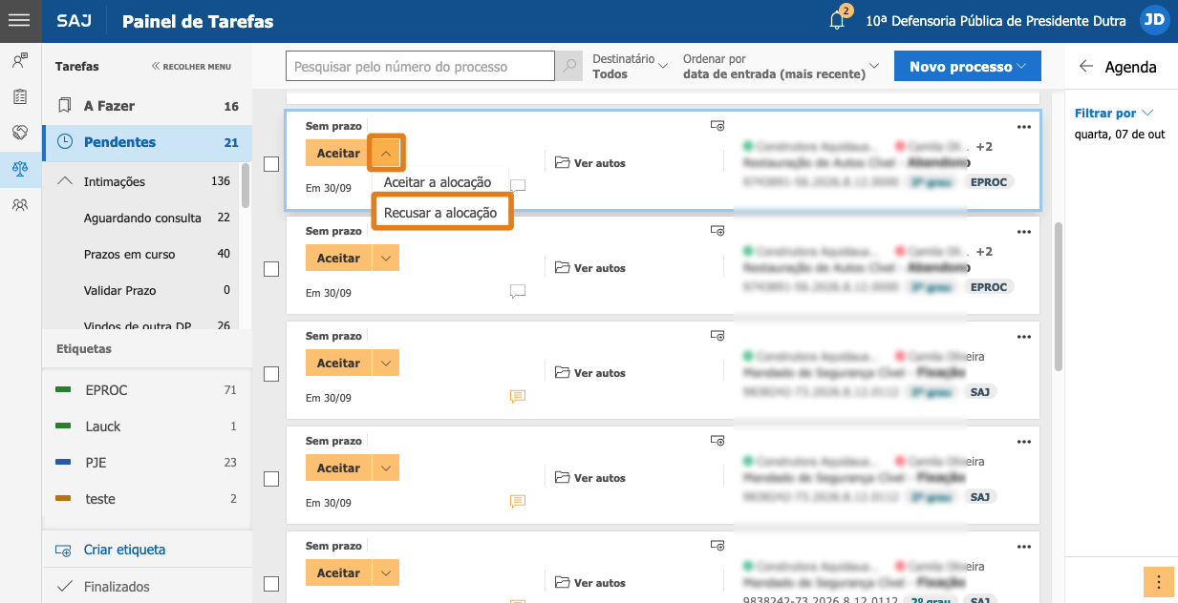1178x603 pixels.
Task: Open the Ordenar por sort dropdown
Action: point(781,66)
